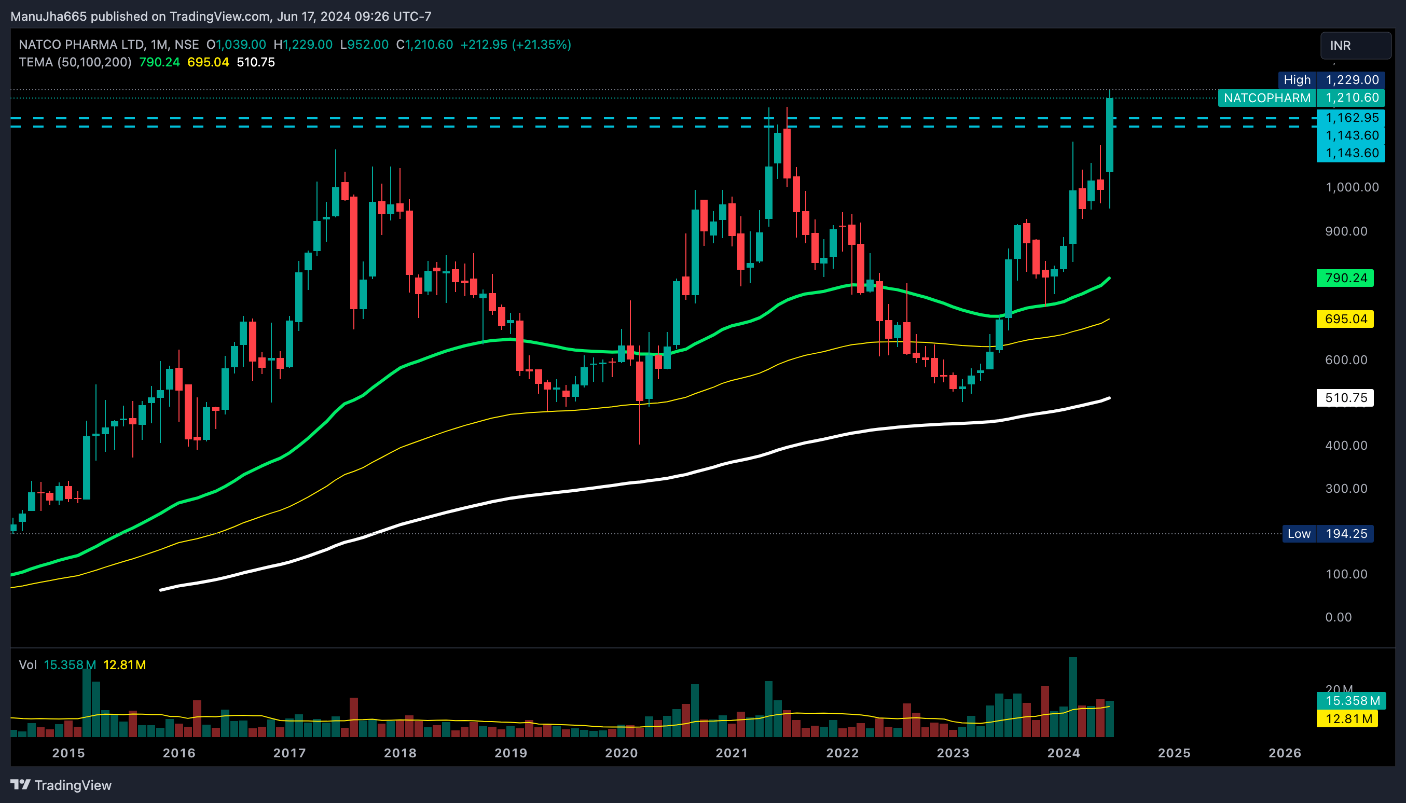Click the latest June 2024 green candle
1406x803 pixels.
(1109, 135)
